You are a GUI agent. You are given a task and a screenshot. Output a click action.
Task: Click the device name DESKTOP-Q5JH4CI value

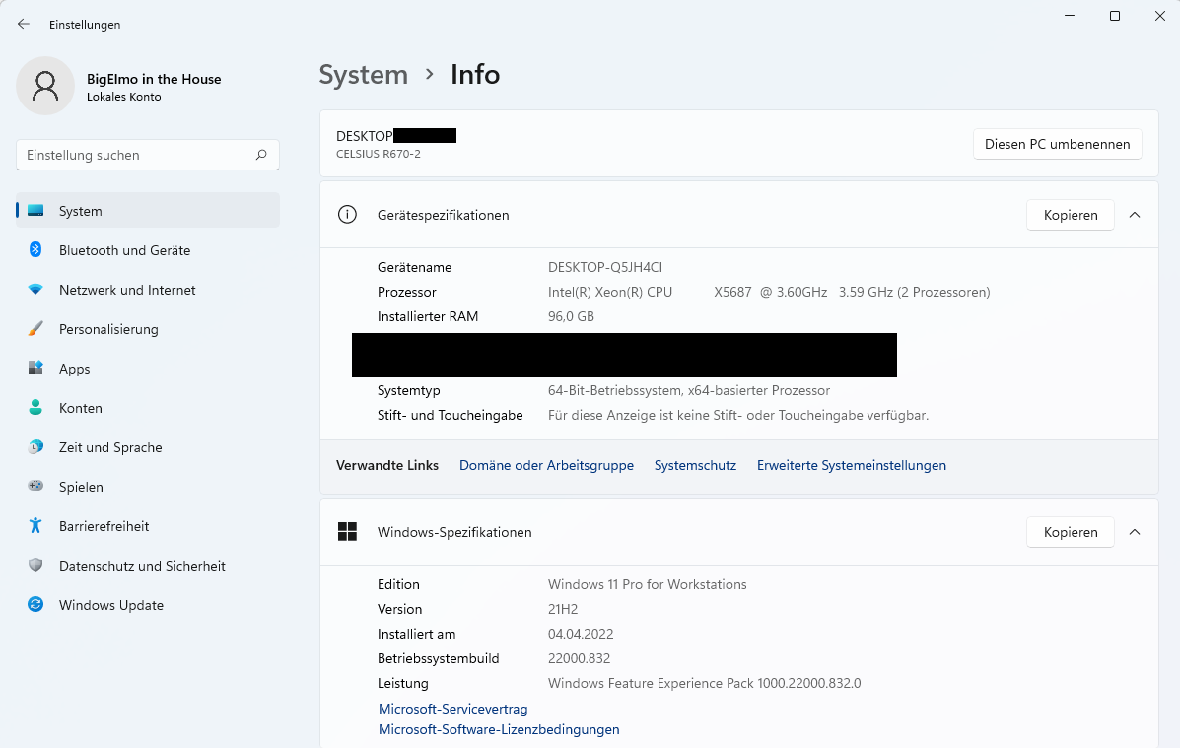(605, 267)
